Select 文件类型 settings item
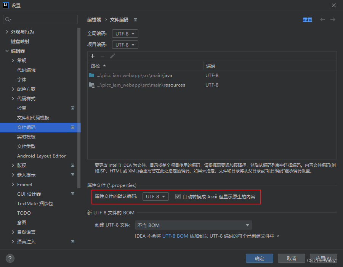The width and height of the screenshot is (343, 267). 26,146
